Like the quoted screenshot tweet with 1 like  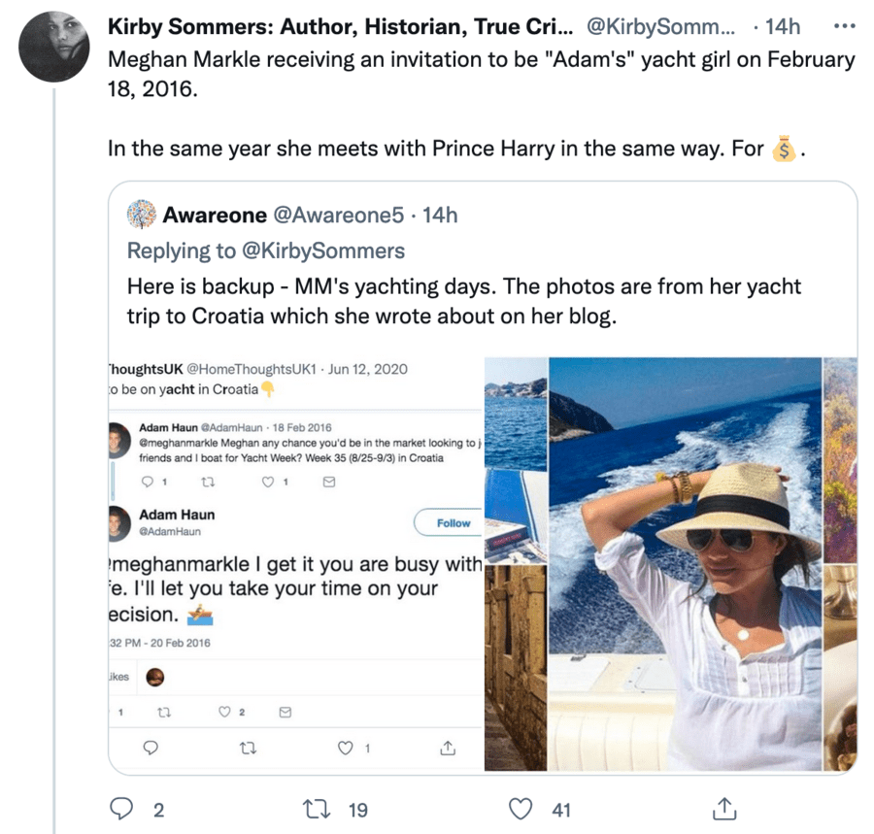[x=345, y=748]
